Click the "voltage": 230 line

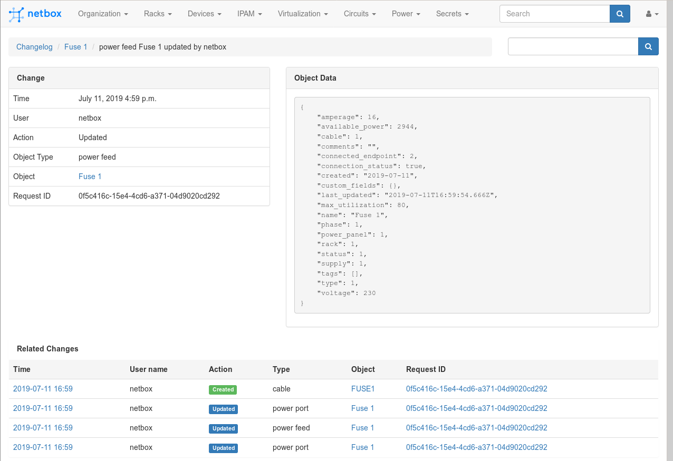(346, 293)
